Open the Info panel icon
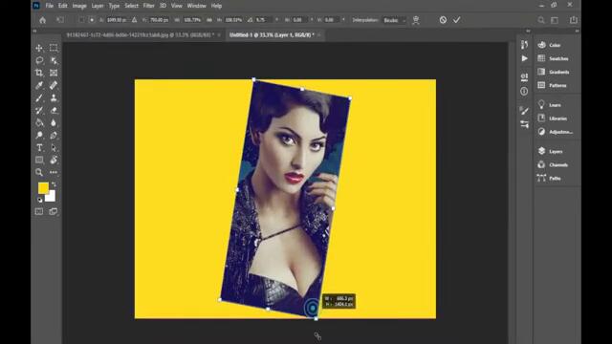The width and height of the screenshot is (612, 344). click(524, 92)
